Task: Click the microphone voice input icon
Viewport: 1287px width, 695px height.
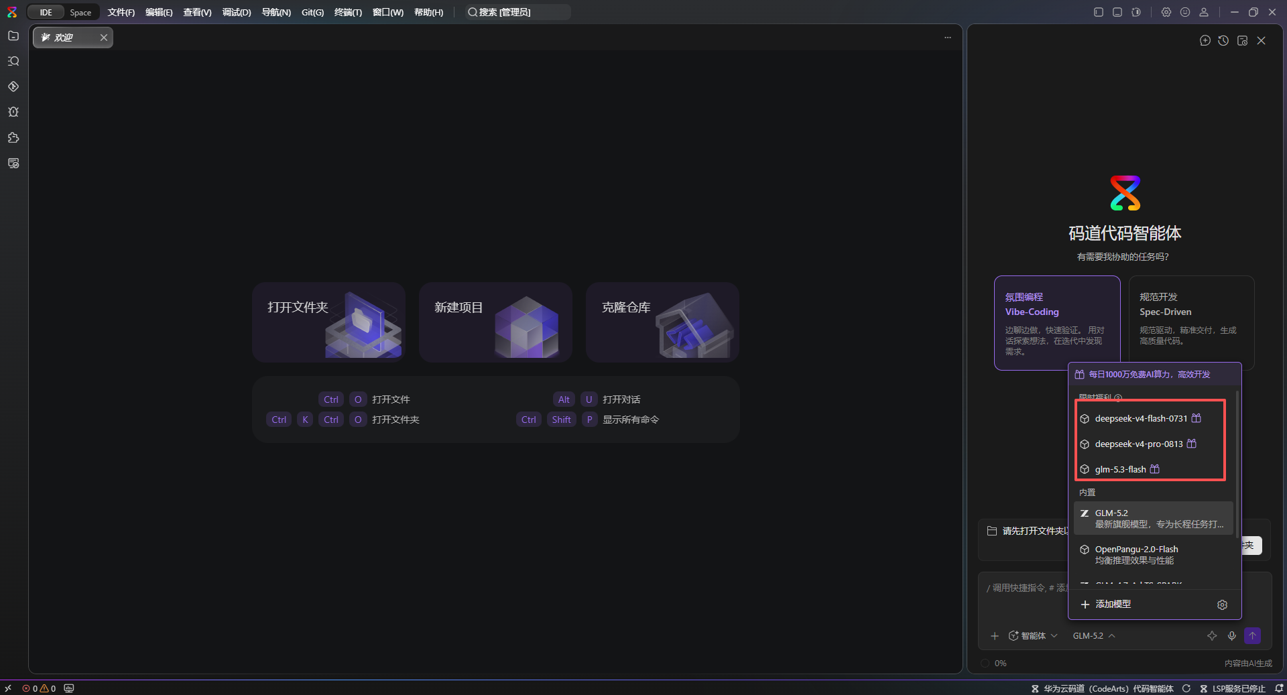Action: [x=1232, y=636]
